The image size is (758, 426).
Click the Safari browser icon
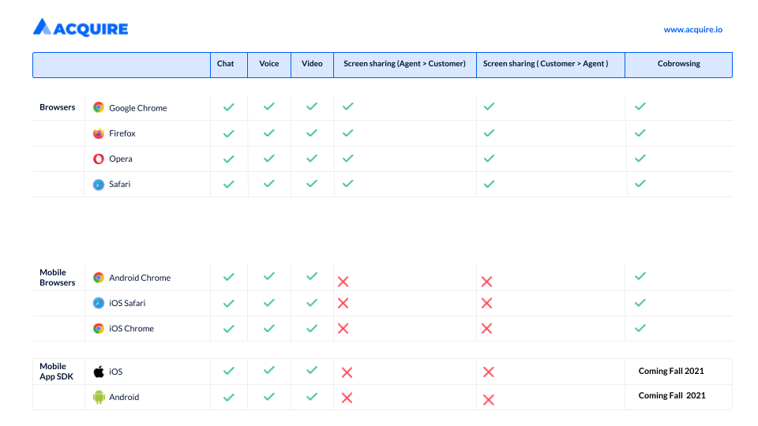pyautogui.click(x=99, y=185)
